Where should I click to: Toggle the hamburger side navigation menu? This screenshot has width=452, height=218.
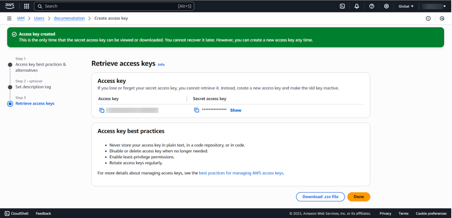pyautogui.click(x=9, y=18)
